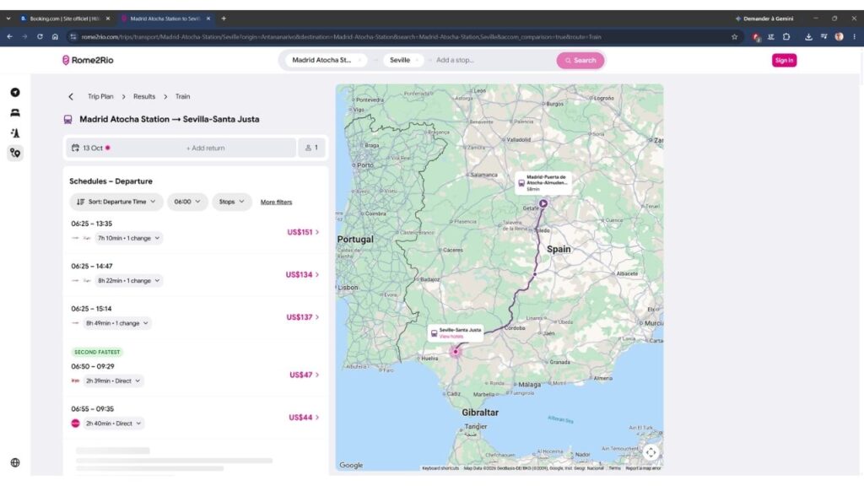Go to Results in the breadcrumb
This screenshot has height=486, width=864.
[x=144, y=96]
